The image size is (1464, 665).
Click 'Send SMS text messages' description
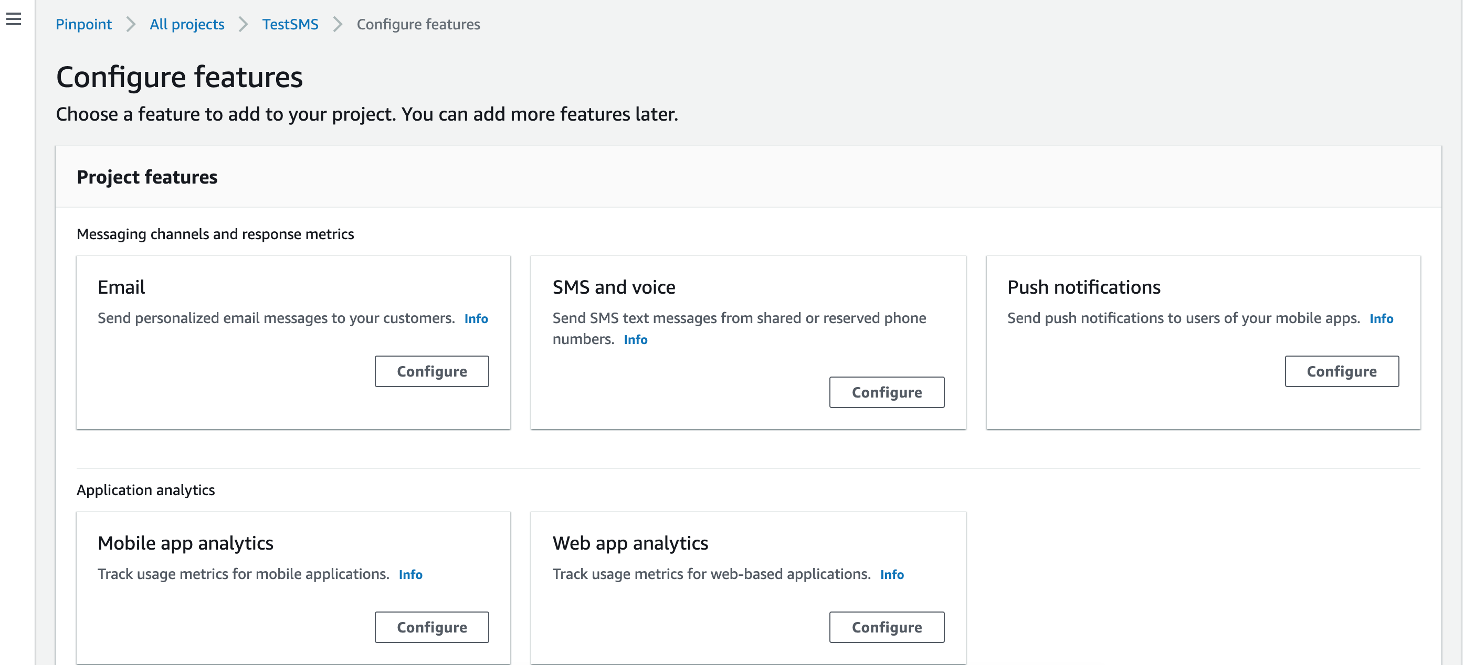(739, 328)
